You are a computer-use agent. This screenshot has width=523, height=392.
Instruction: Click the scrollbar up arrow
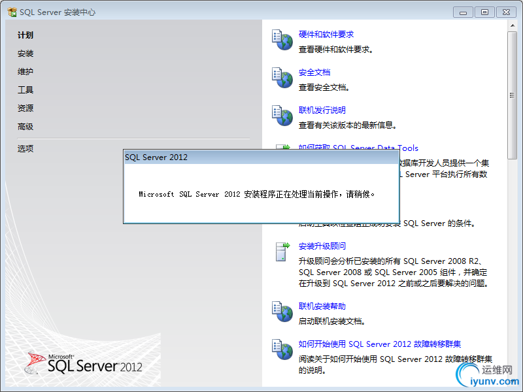[x=513, y=25]
